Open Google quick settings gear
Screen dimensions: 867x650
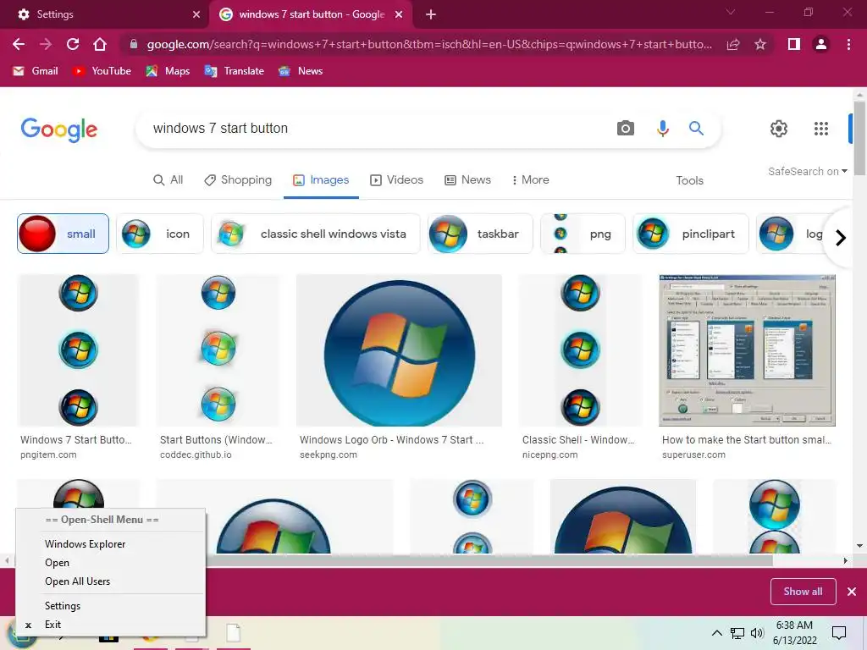coord(779,129)
